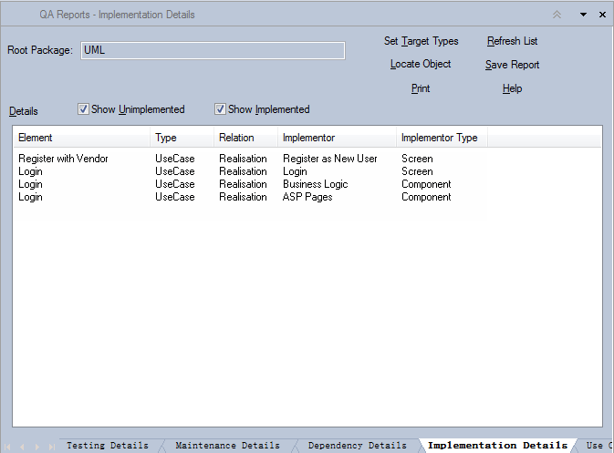
Task: Toggle the Show Implemented checkbox
Action: coord(221,109)
